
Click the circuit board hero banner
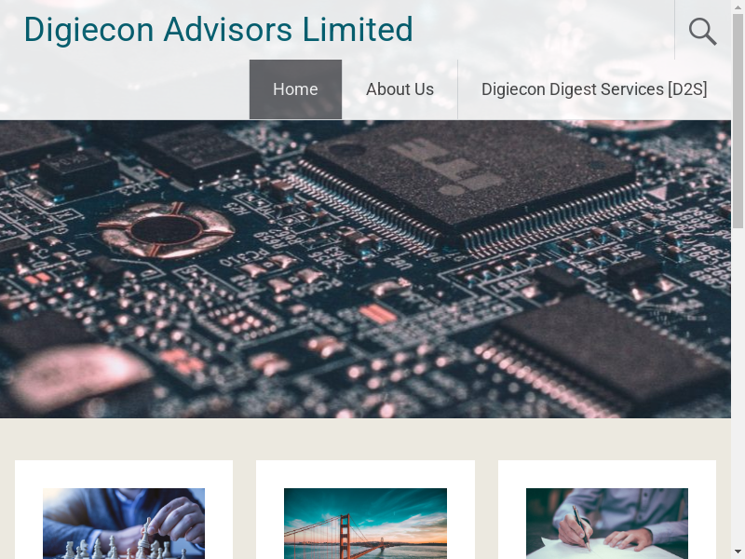pyautogui.click(x=365, y=269)
